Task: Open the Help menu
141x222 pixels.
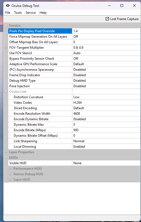Action: (x=43, y=13)
